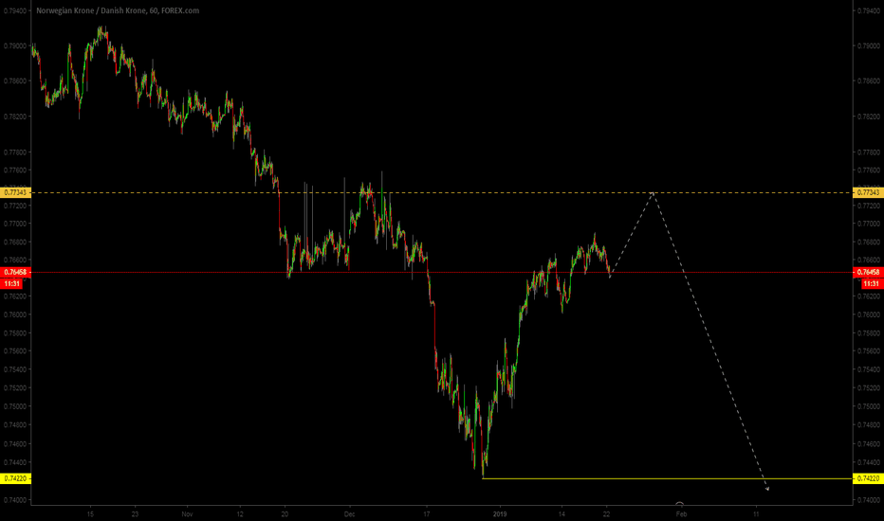Click the 15 date label on the time axis
Image resolution: width=884 pixels, height=521 pixels.
coord(90,513)
